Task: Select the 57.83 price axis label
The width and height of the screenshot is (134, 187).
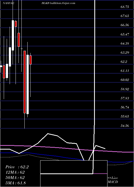Action: 125,98
